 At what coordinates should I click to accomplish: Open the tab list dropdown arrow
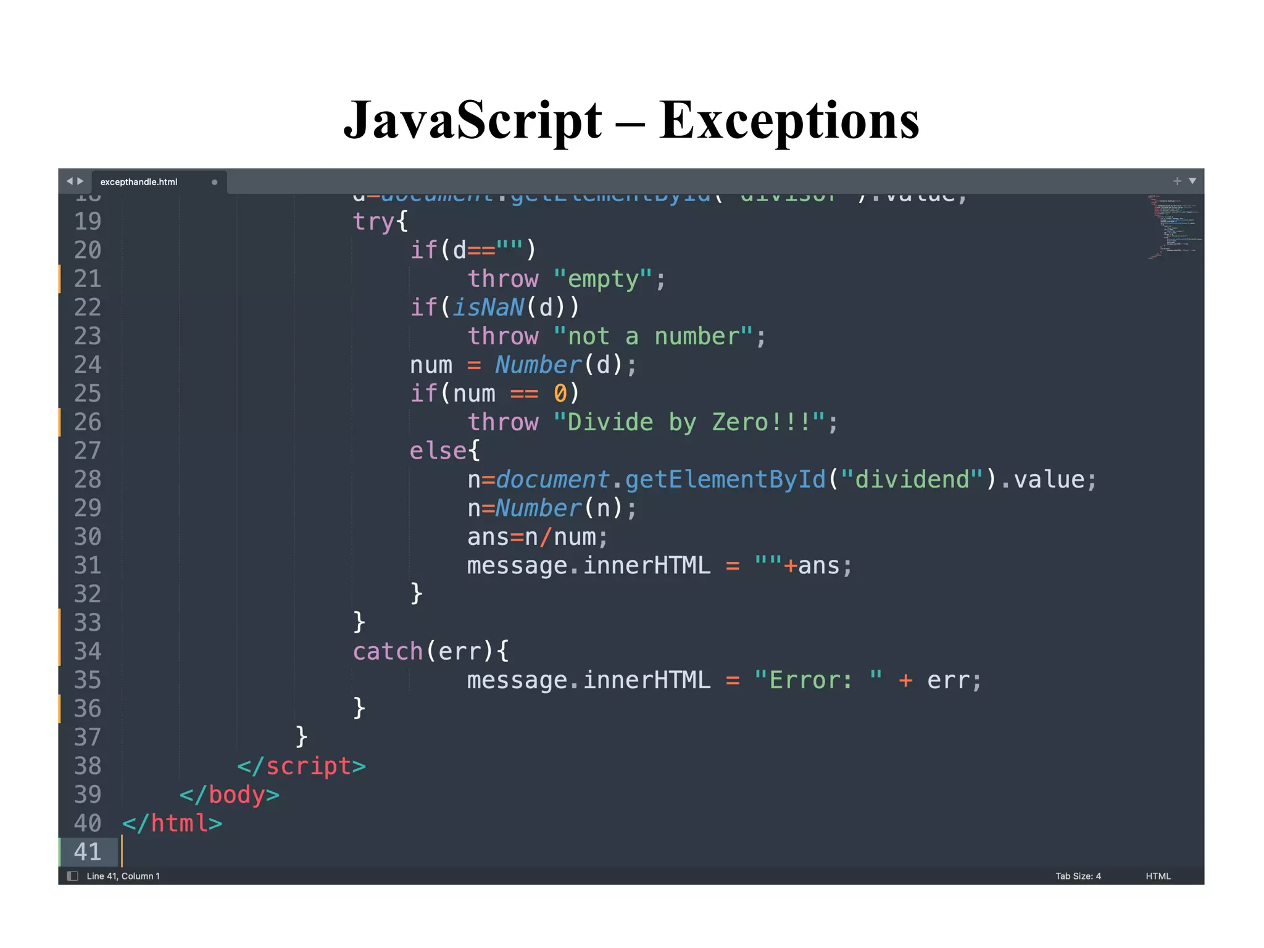(1192, 181)
